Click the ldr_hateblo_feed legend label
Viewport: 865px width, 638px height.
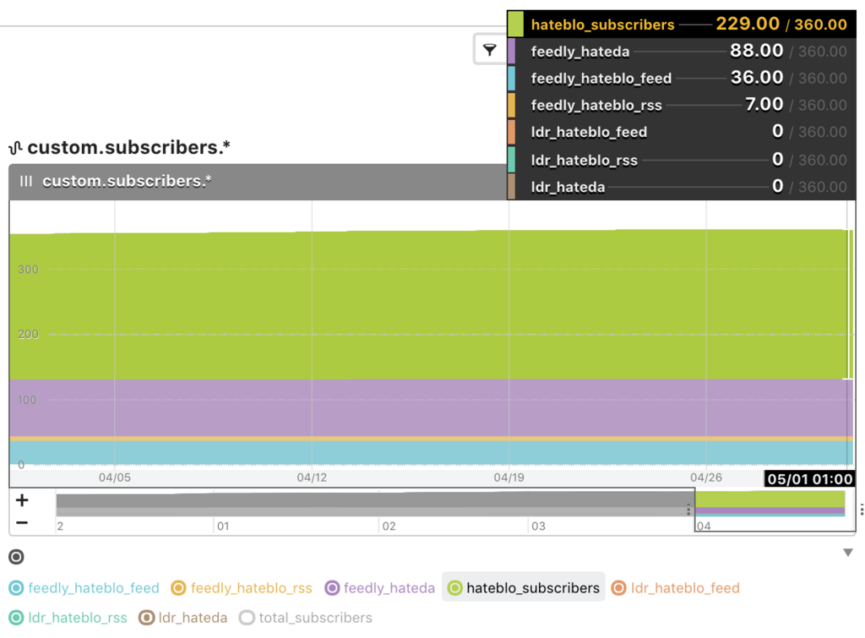[684, 588]
